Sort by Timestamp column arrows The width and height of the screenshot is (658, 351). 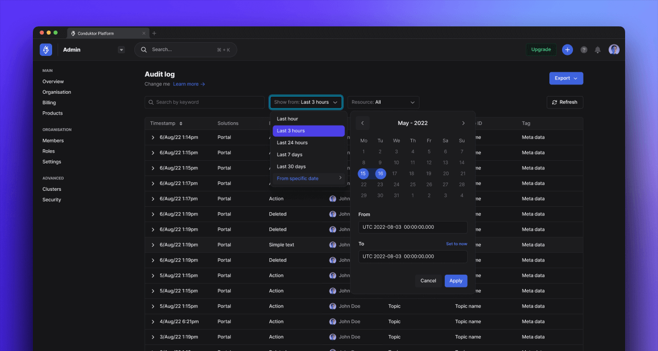[x=181, y=123]
